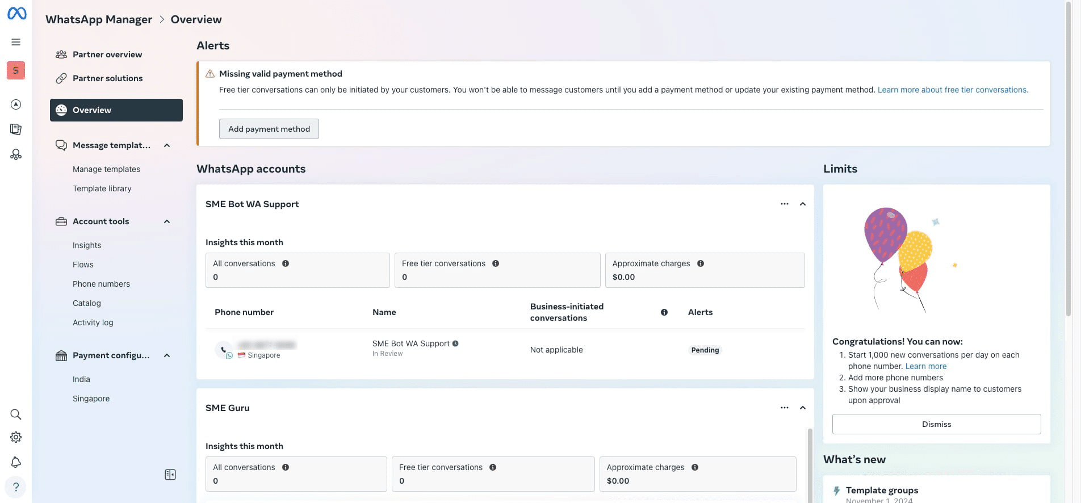Go to Manage templates
The image size is (1081, 503).
coord(106,169)
